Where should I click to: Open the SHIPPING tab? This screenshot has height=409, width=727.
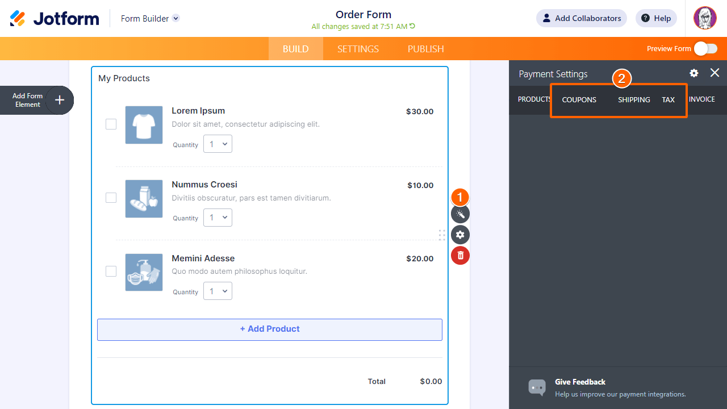coord(634,100)
